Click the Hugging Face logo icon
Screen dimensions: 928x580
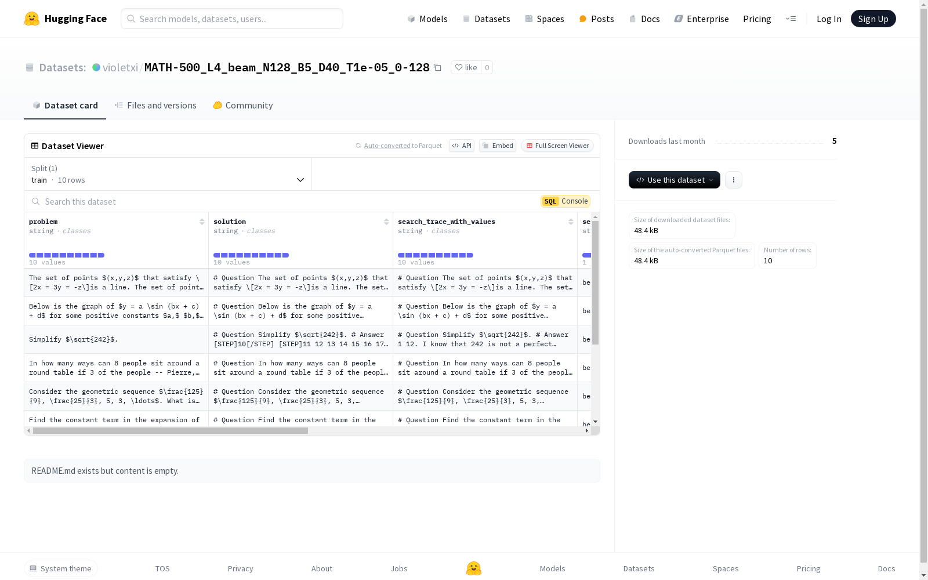[32, 19]
